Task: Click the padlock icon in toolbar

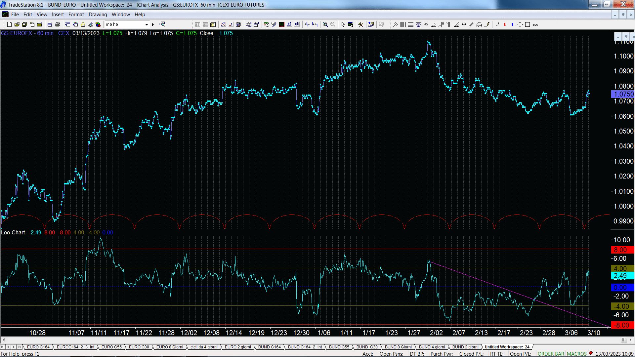Action: (x=83, y=24)
